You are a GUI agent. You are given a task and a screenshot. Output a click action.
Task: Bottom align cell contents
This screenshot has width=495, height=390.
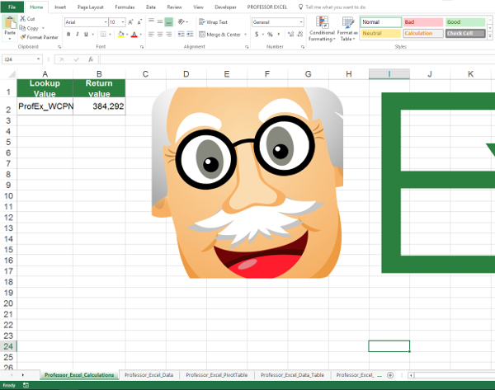[x=169, y=21]
